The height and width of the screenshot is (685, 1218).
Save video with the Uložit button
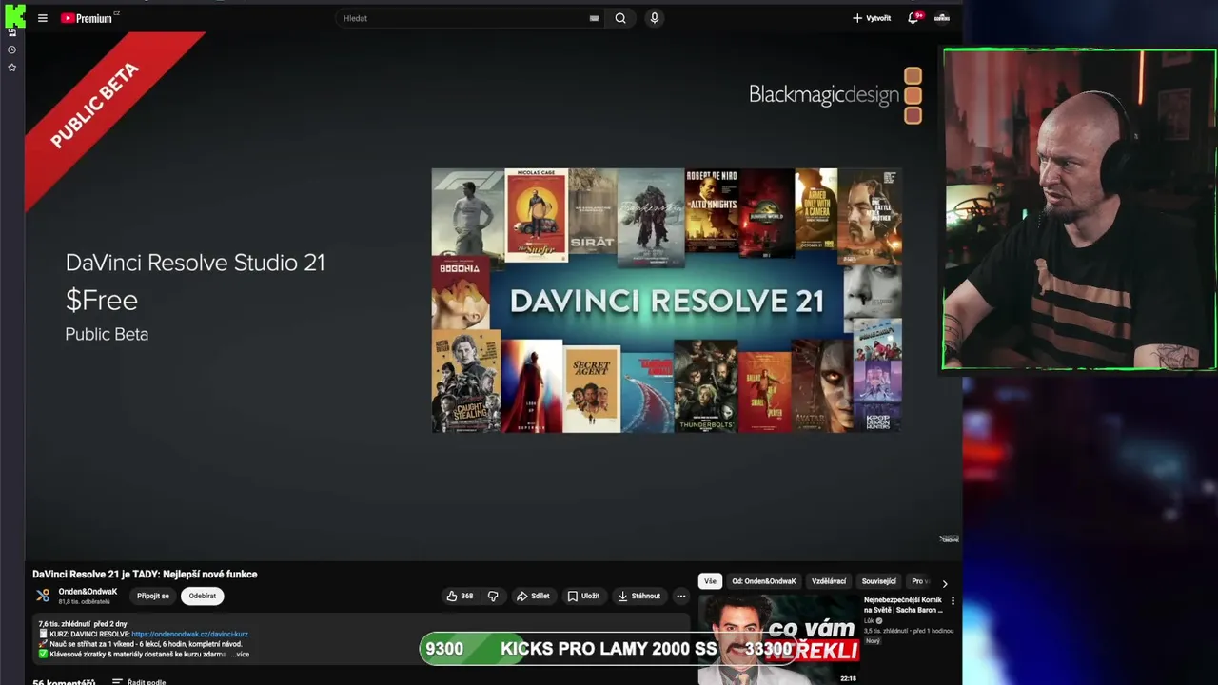tap(583, 596)
